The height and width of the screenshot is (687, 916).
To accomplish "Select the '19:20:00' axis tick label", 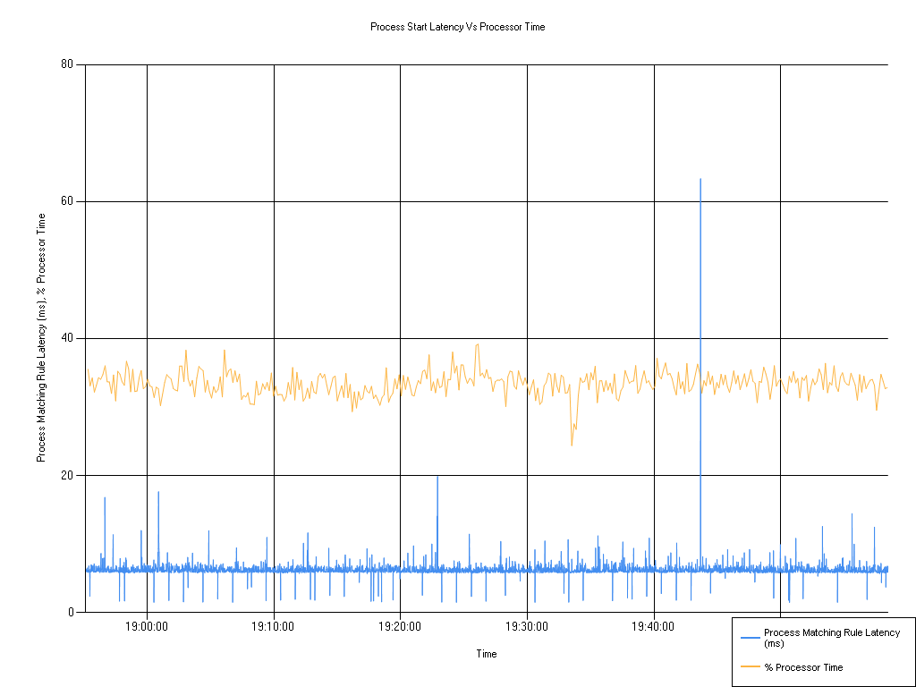I will [x=400, y=628].
